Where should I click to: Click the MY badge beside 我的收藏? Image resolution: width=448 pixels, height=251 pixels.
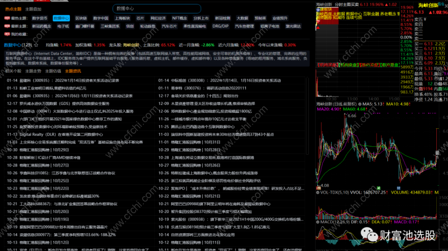[x=7, y=34]
